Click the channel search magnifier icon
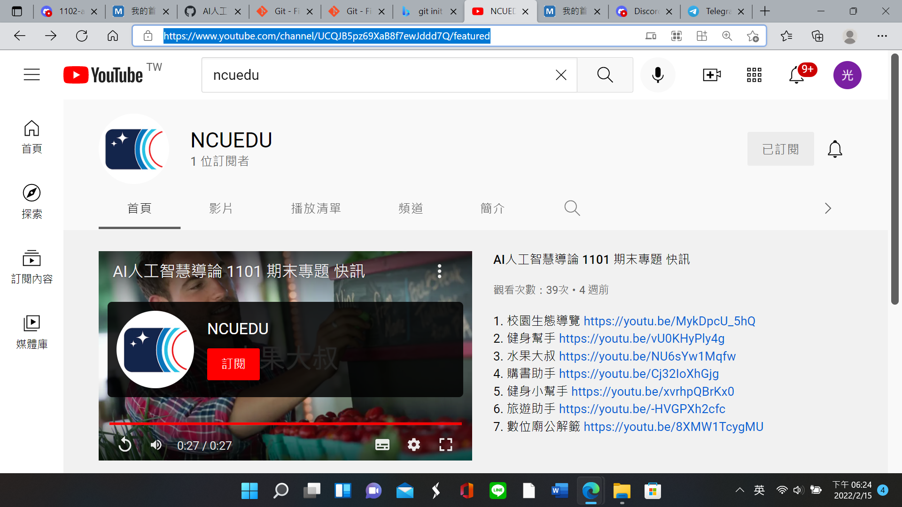 572,208
